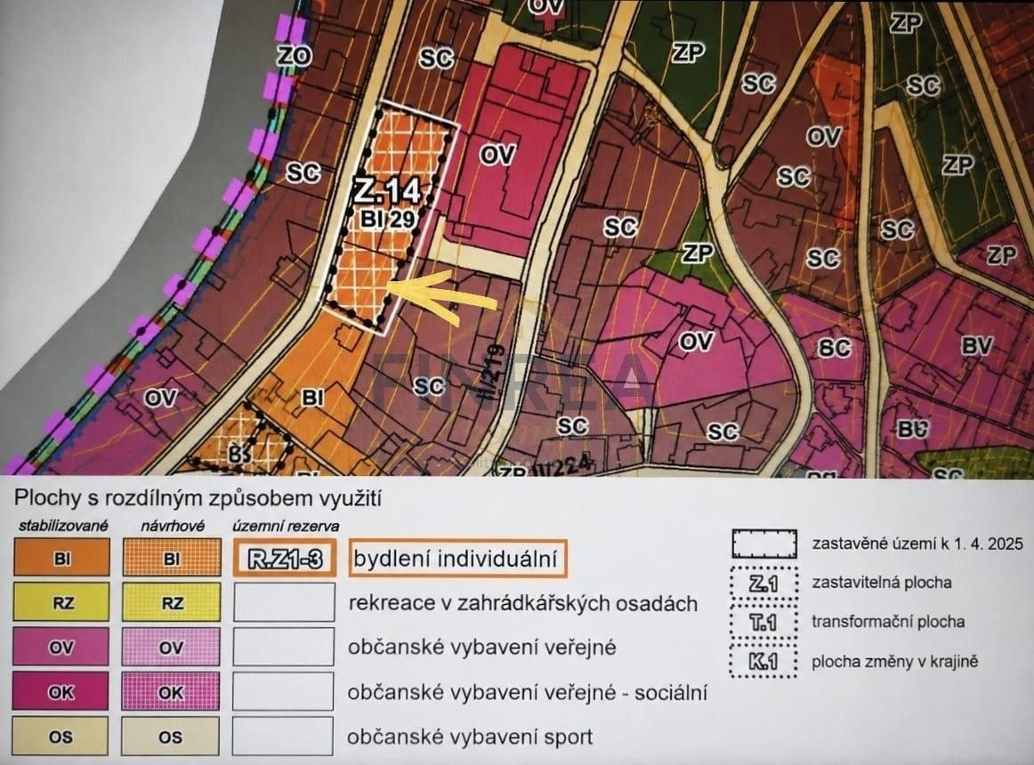This screenshot has width=1034, height=765.
Task: Click the BV zone label on the map
Action: (x=977, y=345)
